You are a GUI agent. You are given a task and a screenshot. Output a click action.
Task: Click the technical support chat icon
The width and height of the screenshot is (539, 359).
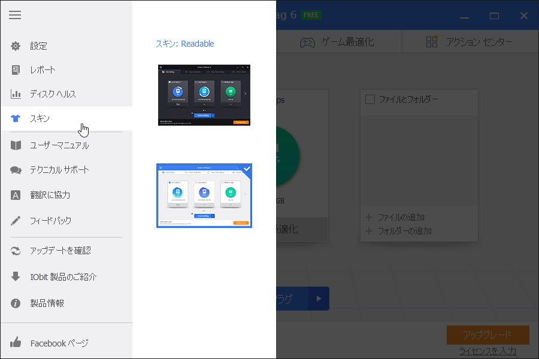[16, 169]
